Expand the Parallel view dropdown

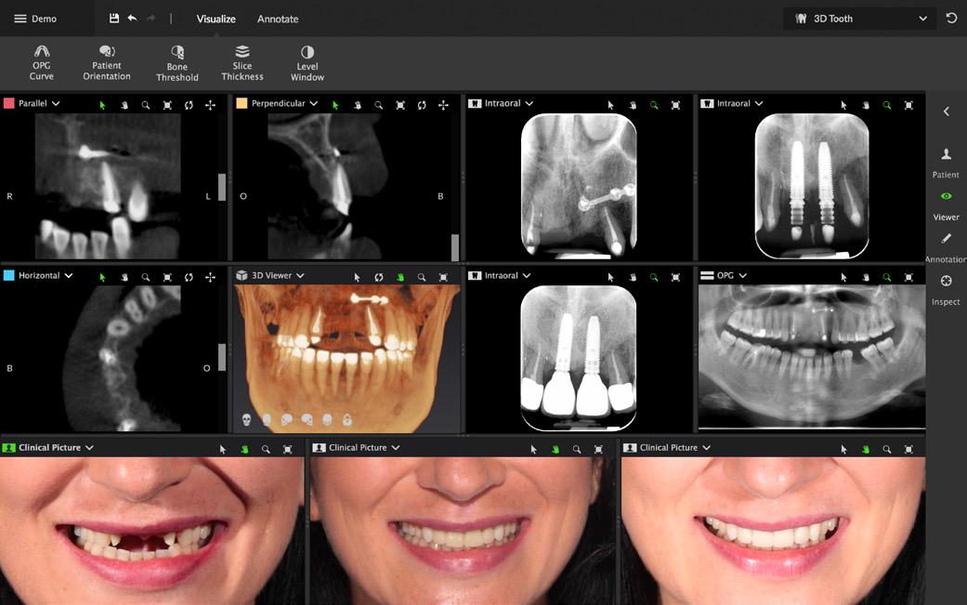pos(56,103)
